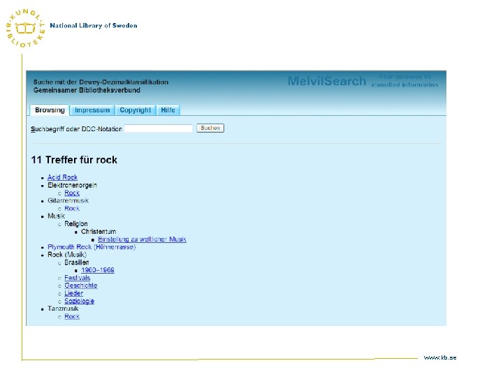Click the Religion sub-entry
Viewport: 503px width, 377px height.
coord(76,224)
